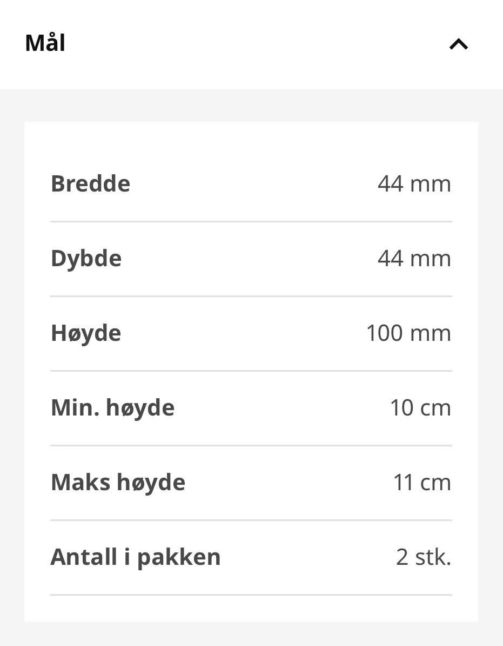Select the Høyde label
Image resolution: width=503 pixels, height=646 pixels.
(x=86, y=334)
